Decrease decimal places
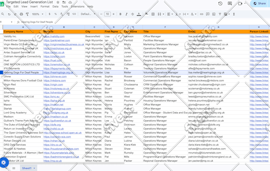Viewport: 270px width, 171px height. 62,14
